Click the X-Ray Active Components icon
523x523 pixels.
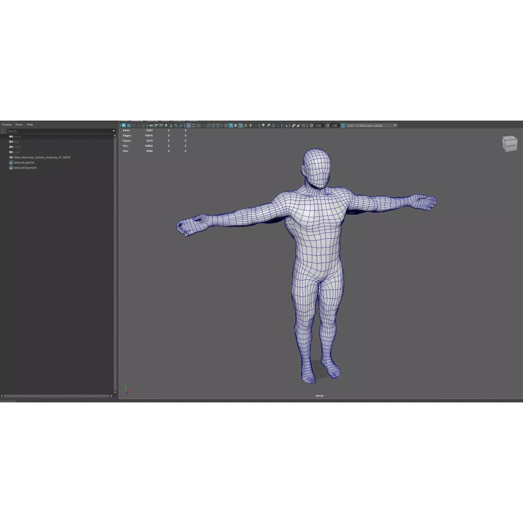point(298,125)
